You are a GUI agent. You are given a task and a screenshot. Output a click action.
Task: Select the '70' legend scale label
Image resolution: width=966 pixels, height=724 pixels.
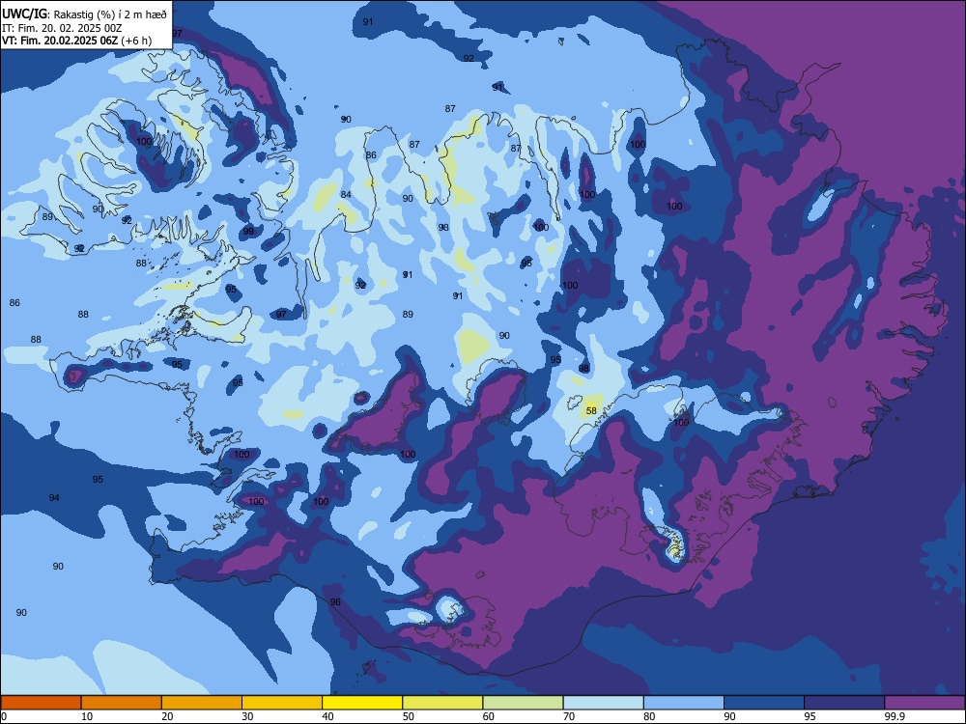click(569, 716)
